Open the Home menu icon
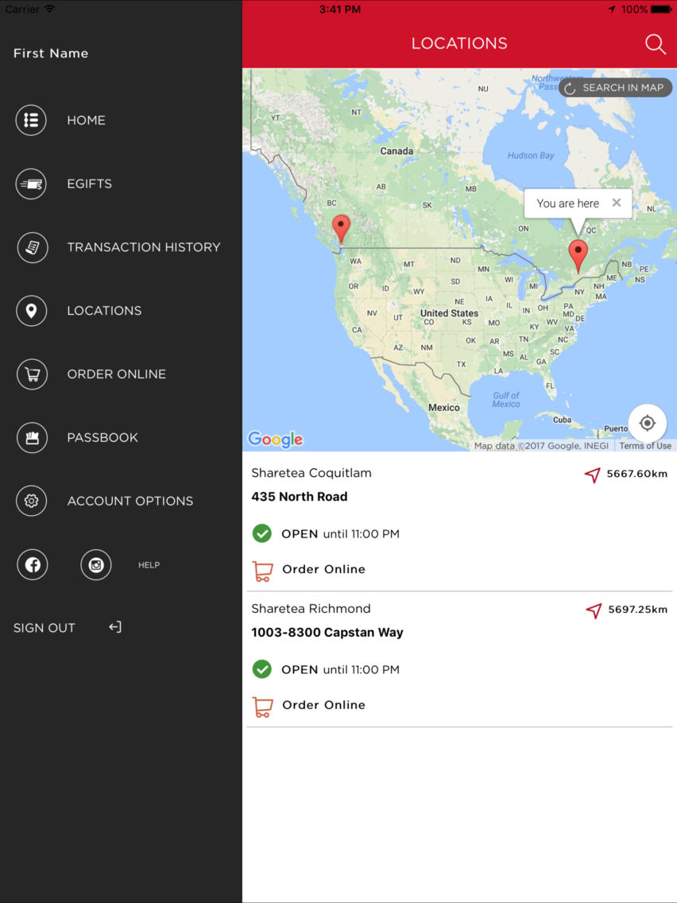Image resolution: width=677 pixels, height=903 pixels. point(31,120)
